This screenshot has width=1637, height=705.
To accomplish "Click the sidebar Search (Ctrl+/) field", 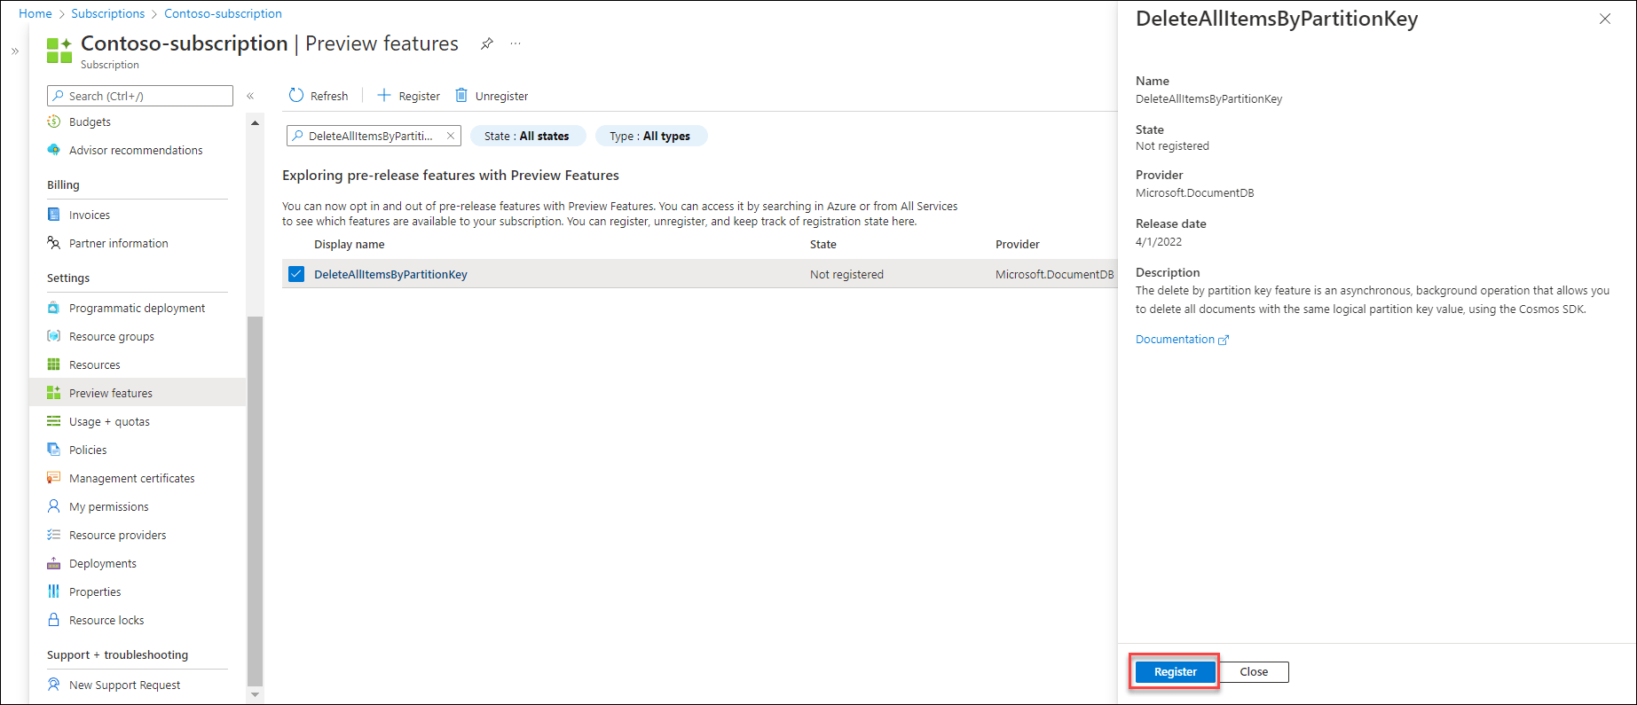I will 140,96.
